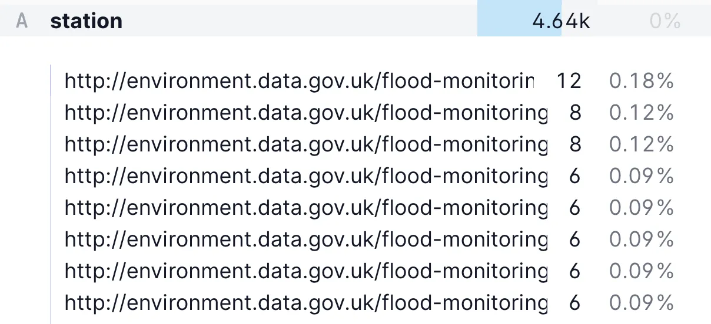Select the first URL with count 6
This screenshot has width=711, height=324.
[305, 176]
